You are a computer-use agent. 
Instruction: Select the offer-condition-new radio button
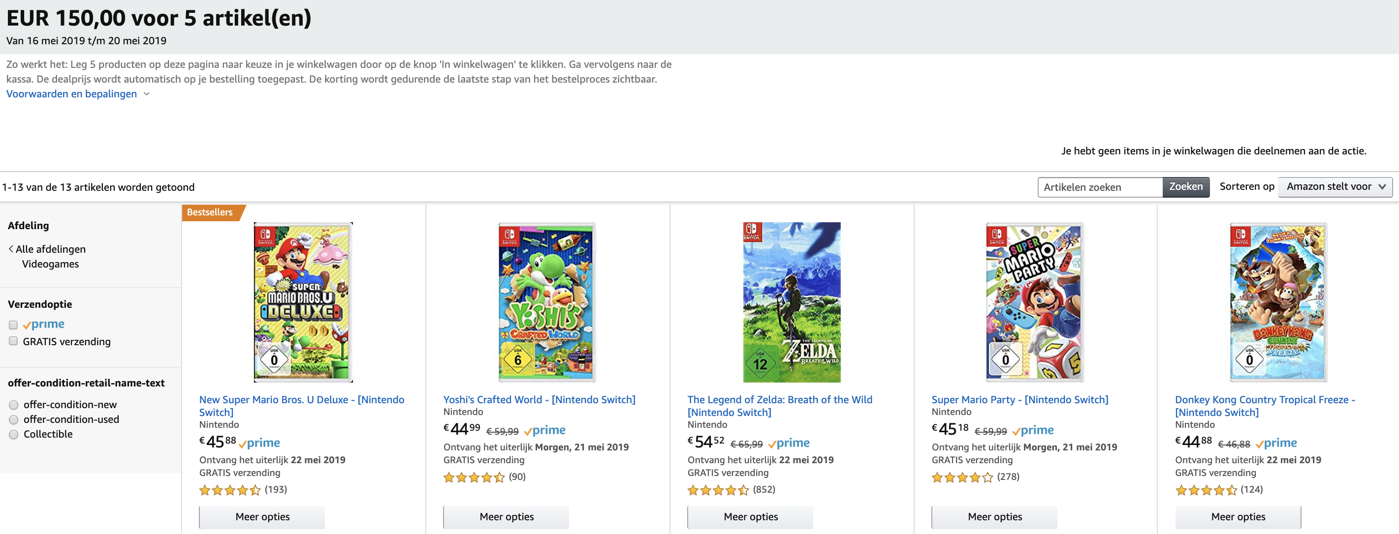point(14,405)
